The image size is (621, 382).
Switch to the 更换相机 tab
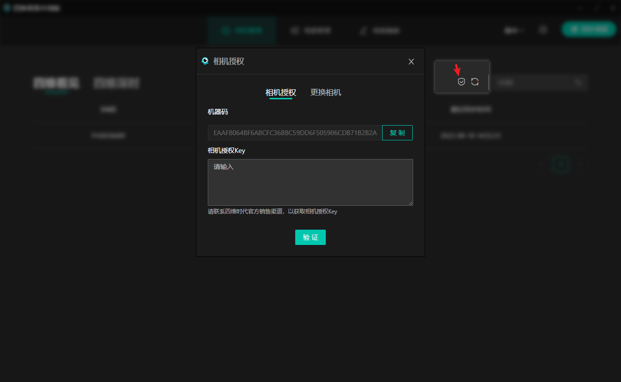[326, 93]
